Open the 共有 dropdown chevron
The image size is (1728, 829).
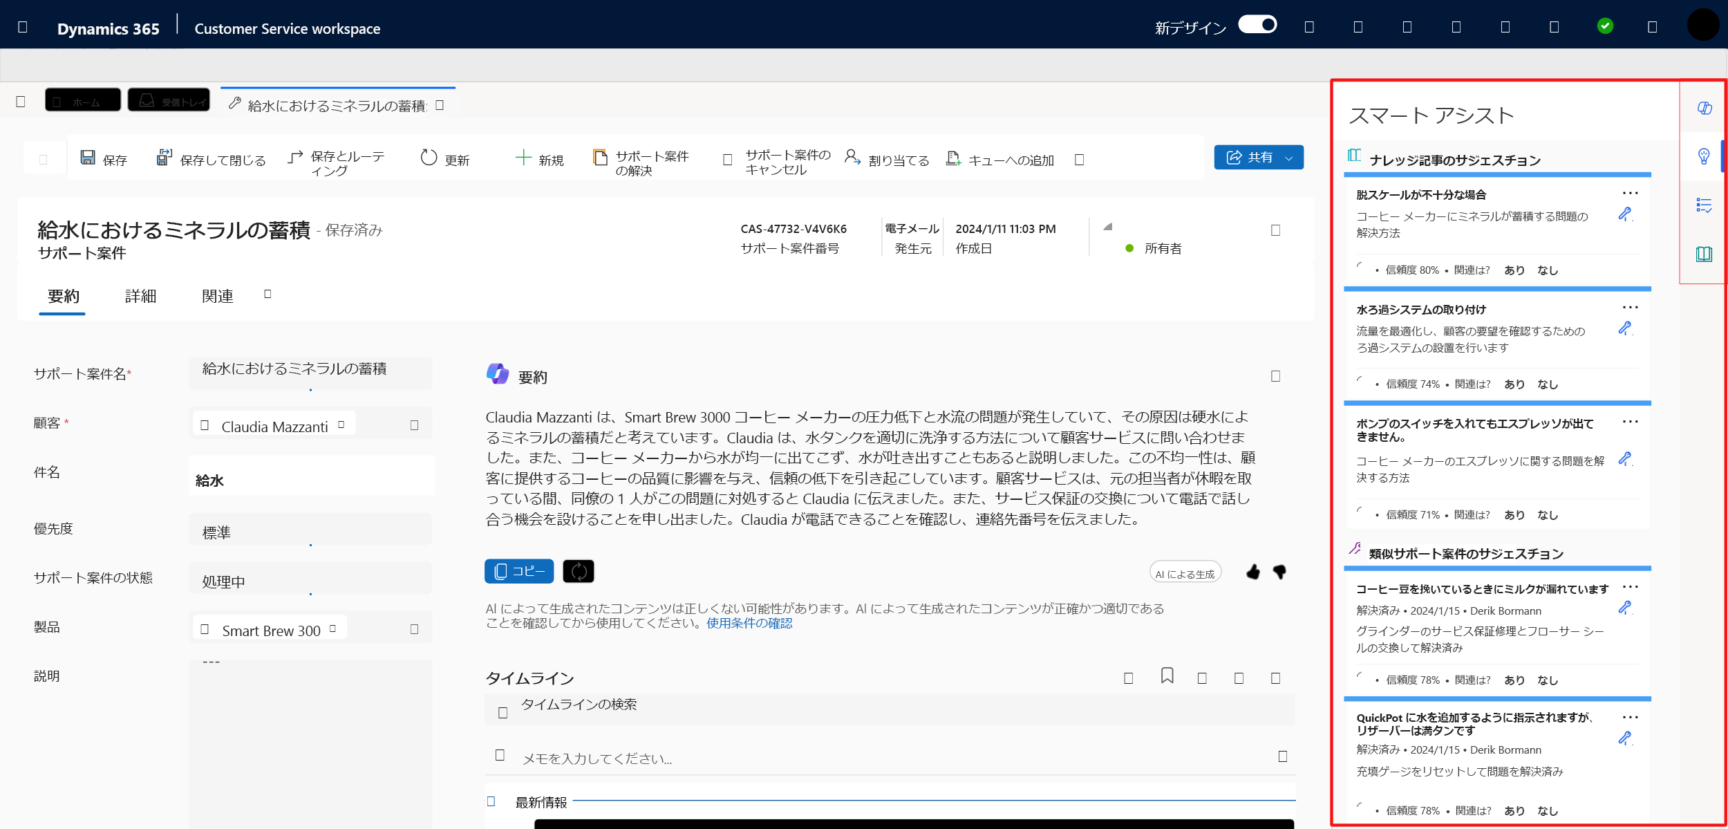click(1289, 158)
